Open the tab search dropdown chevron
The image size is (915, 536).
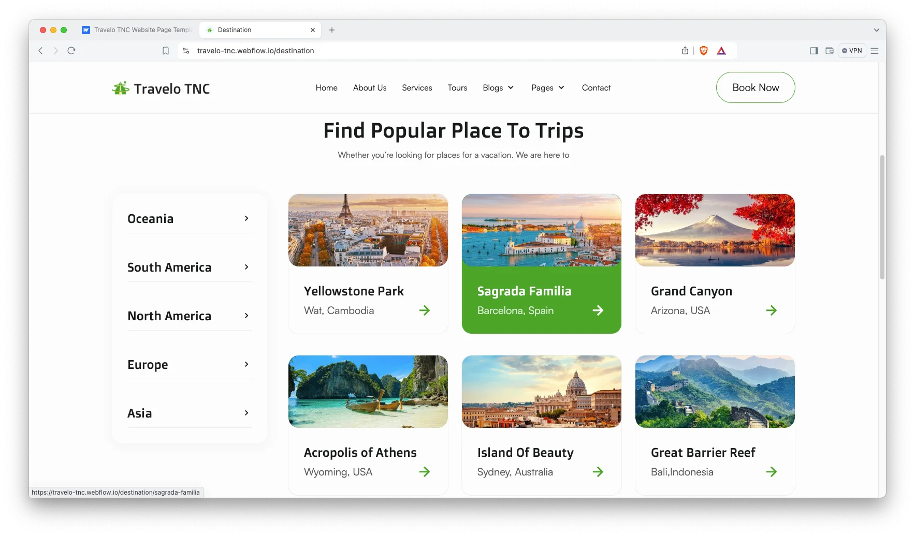click(877, 30)
